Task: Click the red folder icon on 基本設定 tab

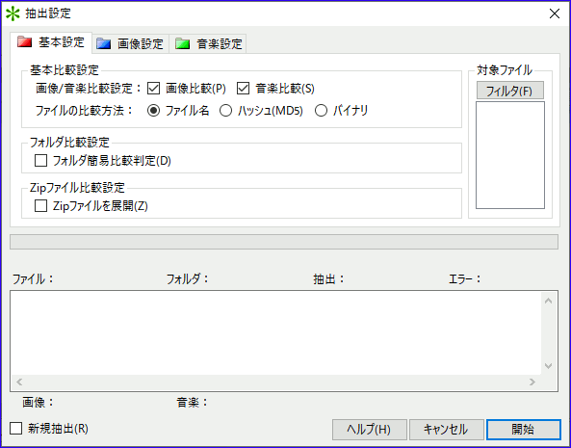Action: pyautogui.click(x=25, y=41)
